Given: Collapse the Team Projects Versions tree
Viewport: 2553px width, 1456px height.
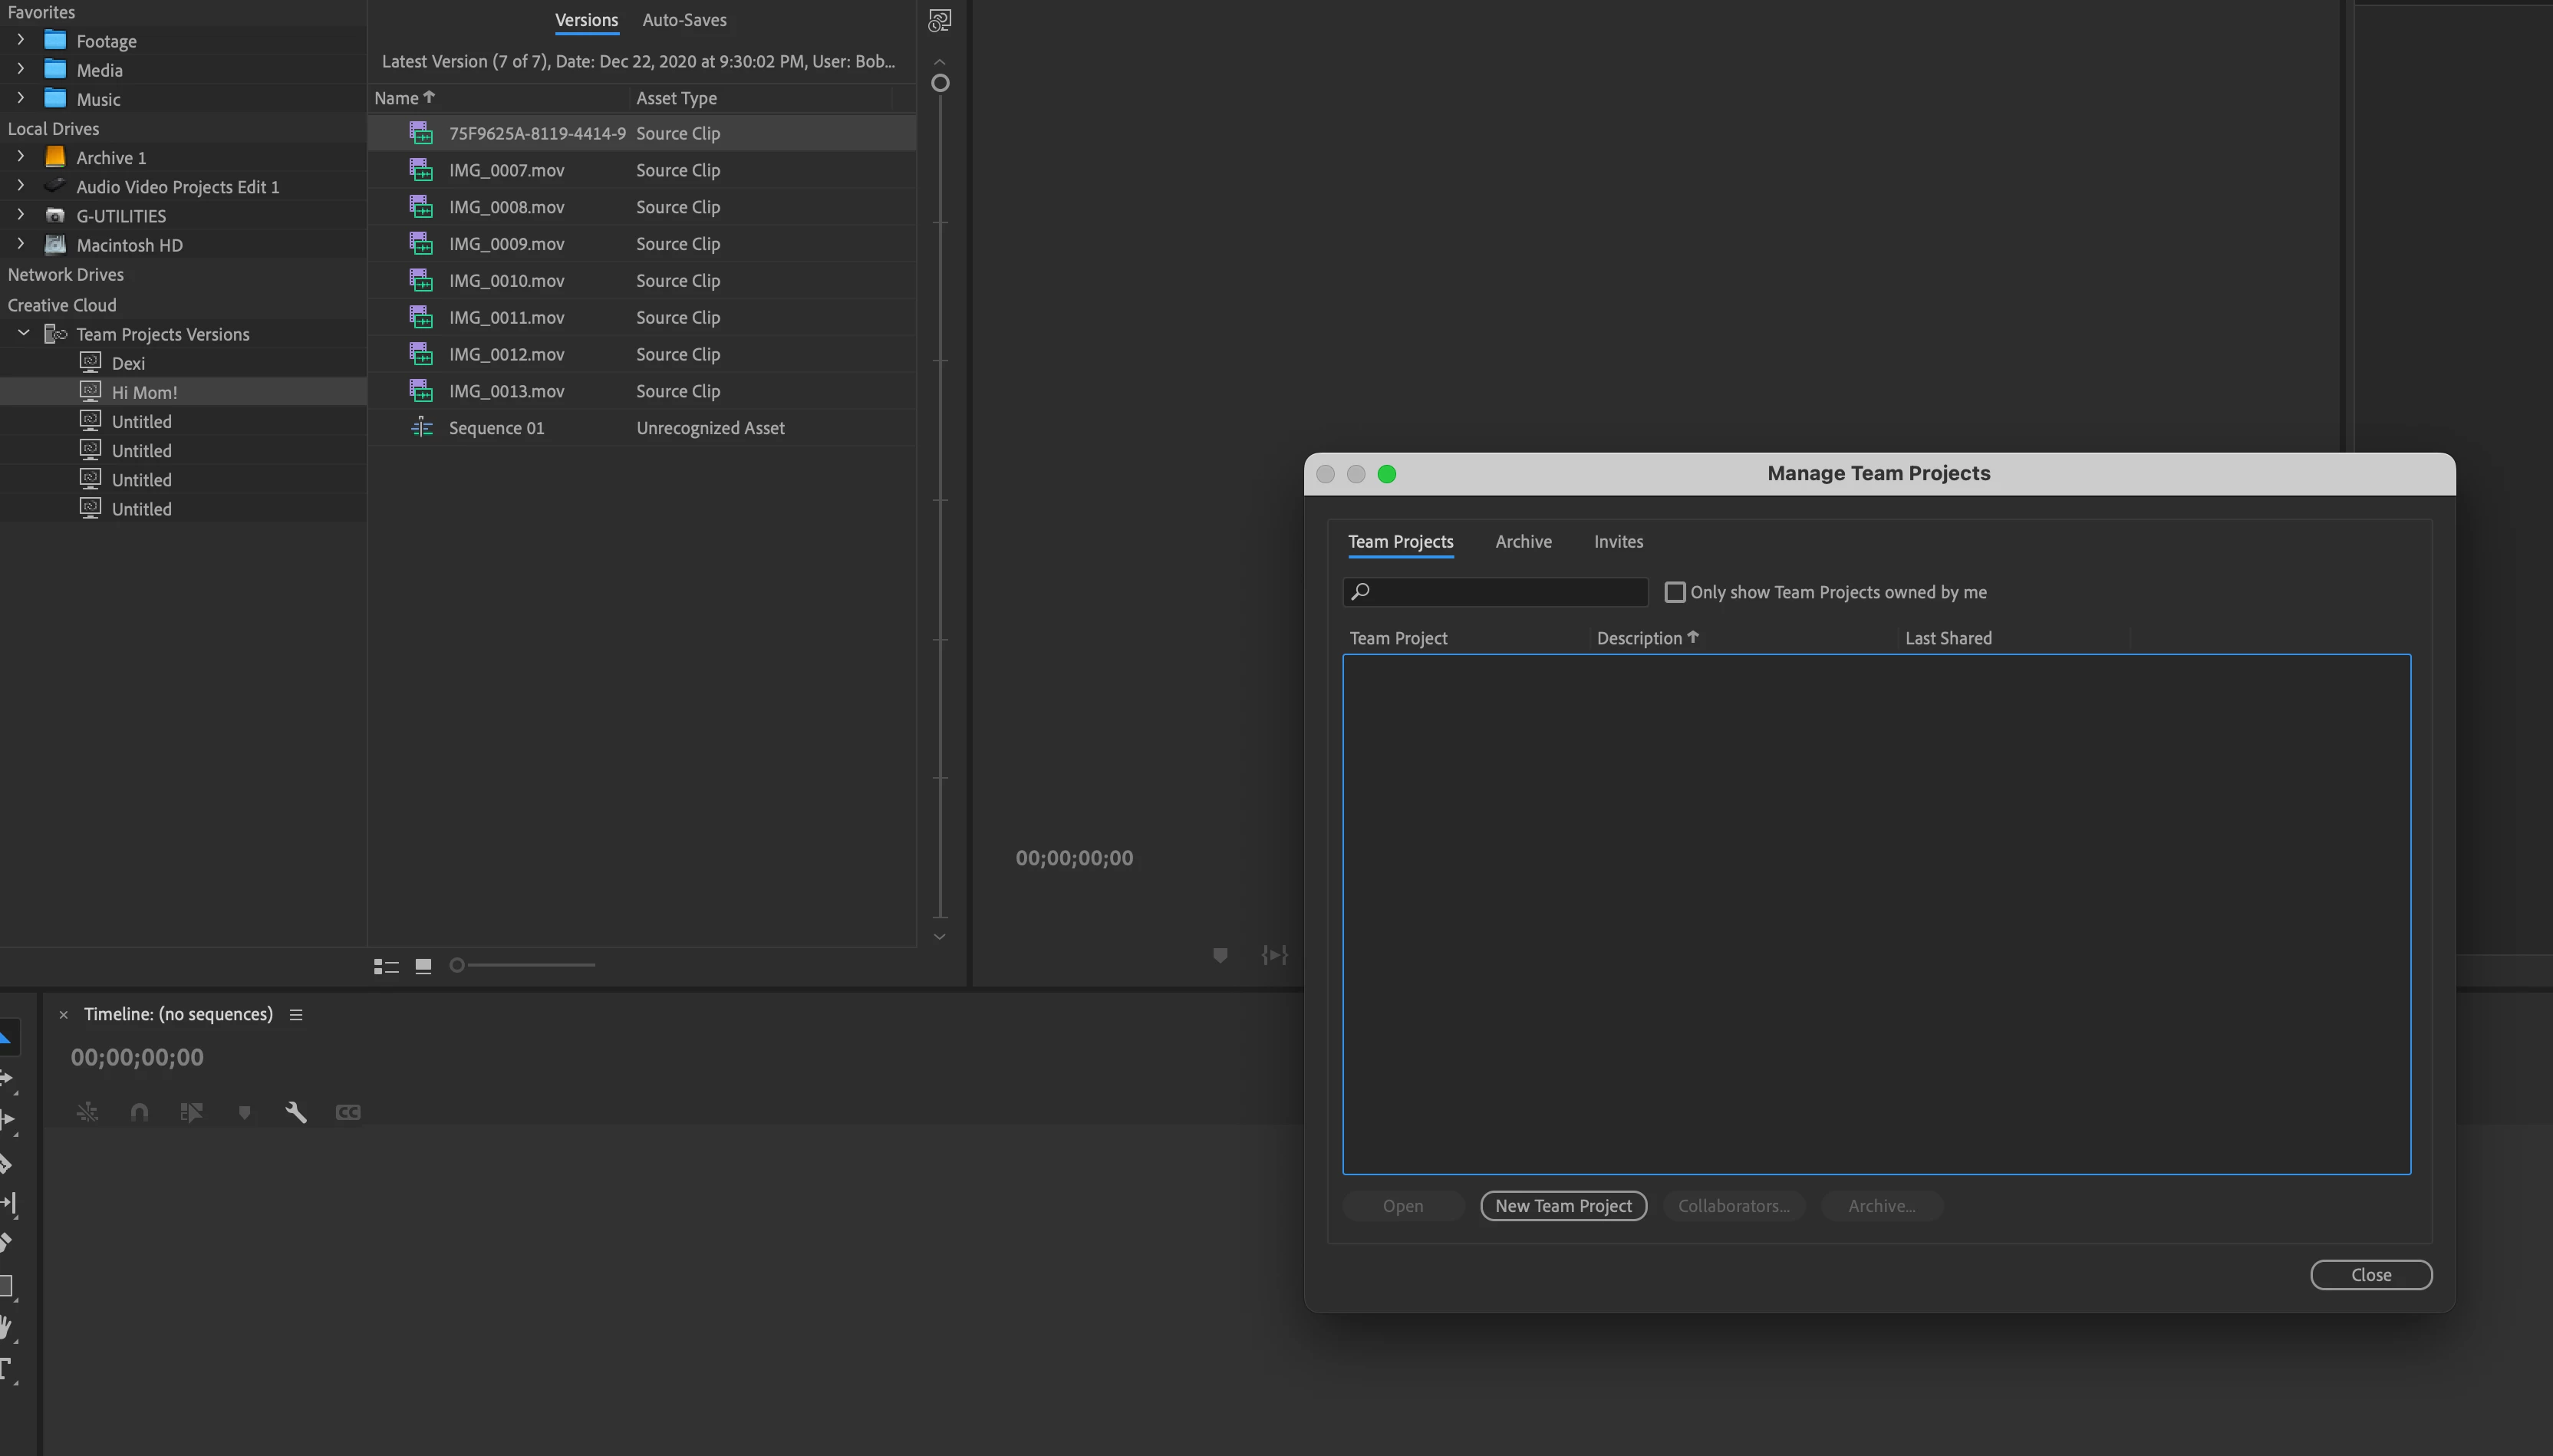Looking at the screenshot, I should (24, 333).
